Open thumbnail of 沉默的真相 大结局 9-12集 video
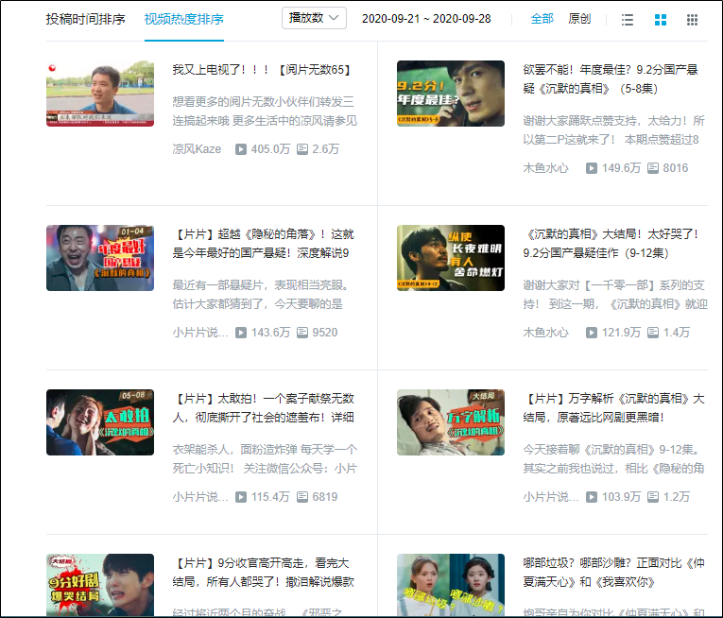Screen dimensions: 723x618 click(x=451, y=258)
